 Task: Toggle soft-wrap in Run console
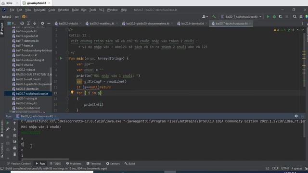[x=15, y=136]
